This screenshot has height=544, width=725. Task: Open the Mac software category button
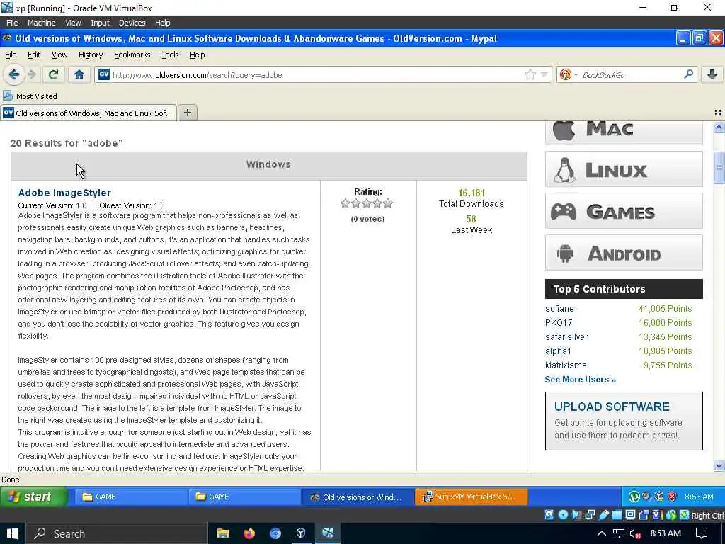(x=624, y=133)
